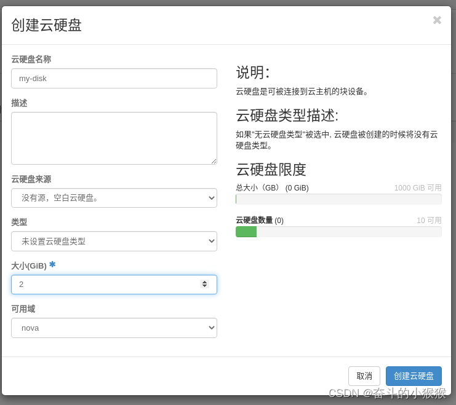The image size is (456, 405).
Task: Click the 说明: heading
Action: click(253, 73)
